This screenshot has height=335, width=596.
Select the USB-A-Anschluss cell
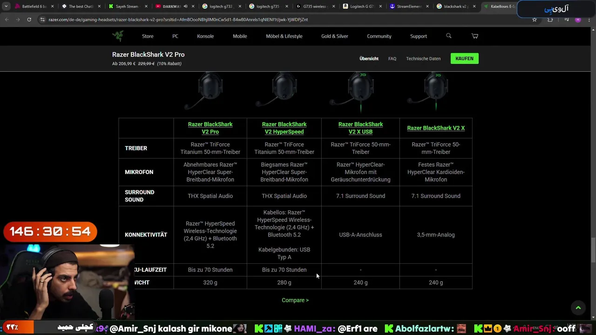360,235
